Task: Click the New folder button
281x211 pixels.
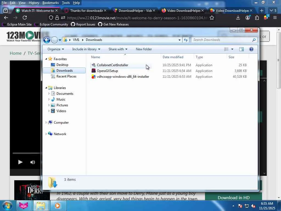Action: coord(144,49)
